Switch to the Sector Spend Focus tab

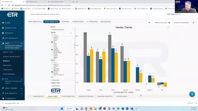[35, 22]
